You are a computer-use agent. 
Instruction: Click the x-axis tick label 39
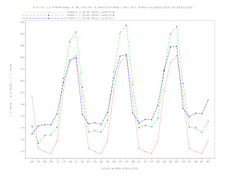coord(114,162)
